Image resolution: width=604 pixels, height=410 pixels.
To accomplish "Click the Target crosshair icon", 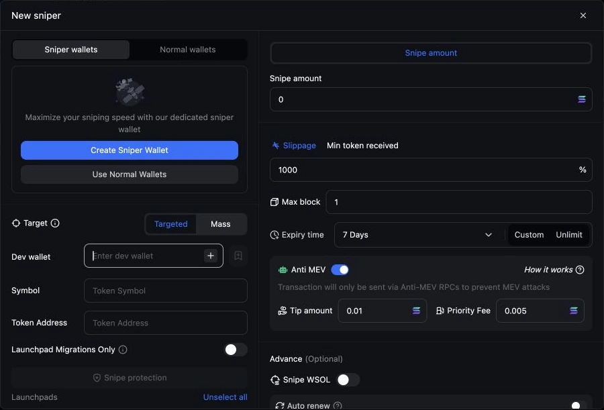I will point(16,223).
